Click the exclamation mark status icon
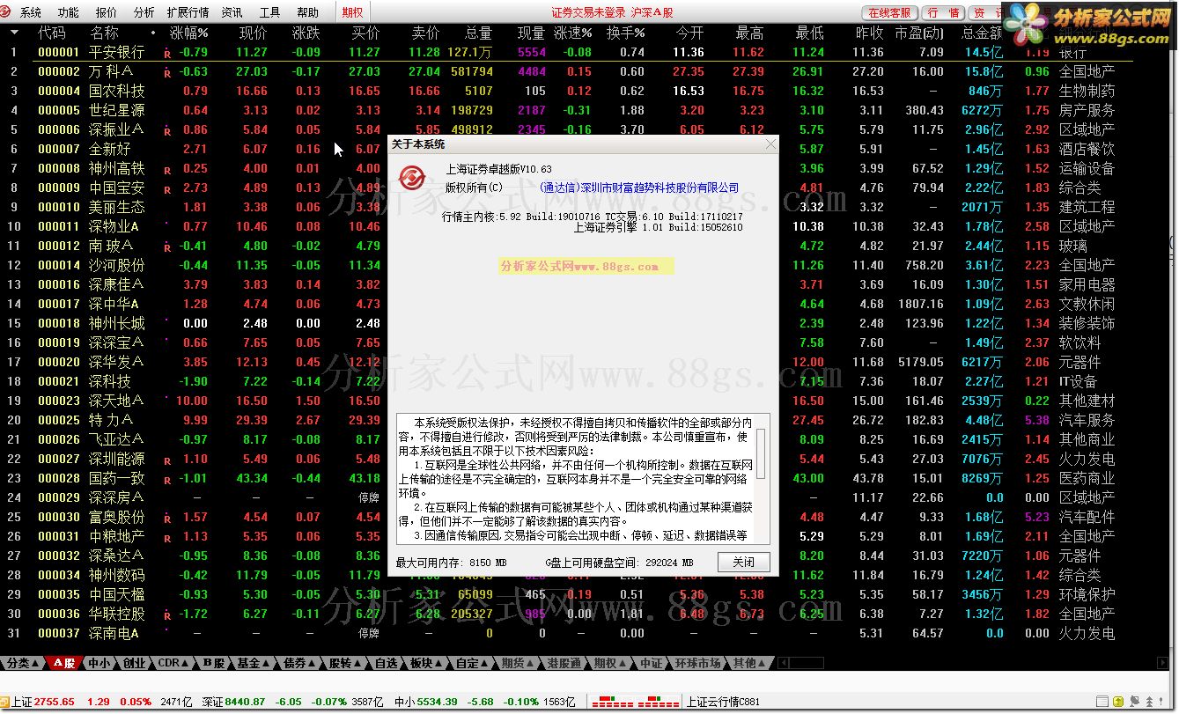Image resolution: width=1179 pixels, height=714 pixels. pyautogui.click(x=1161, y=702)
